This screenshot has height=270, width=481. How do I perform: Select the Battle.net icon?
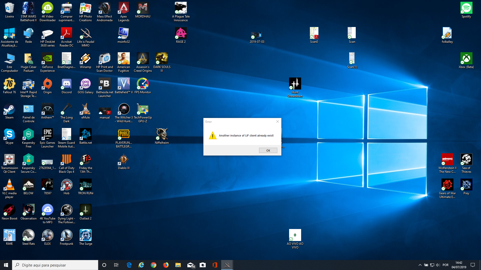[x=86, y=137]
